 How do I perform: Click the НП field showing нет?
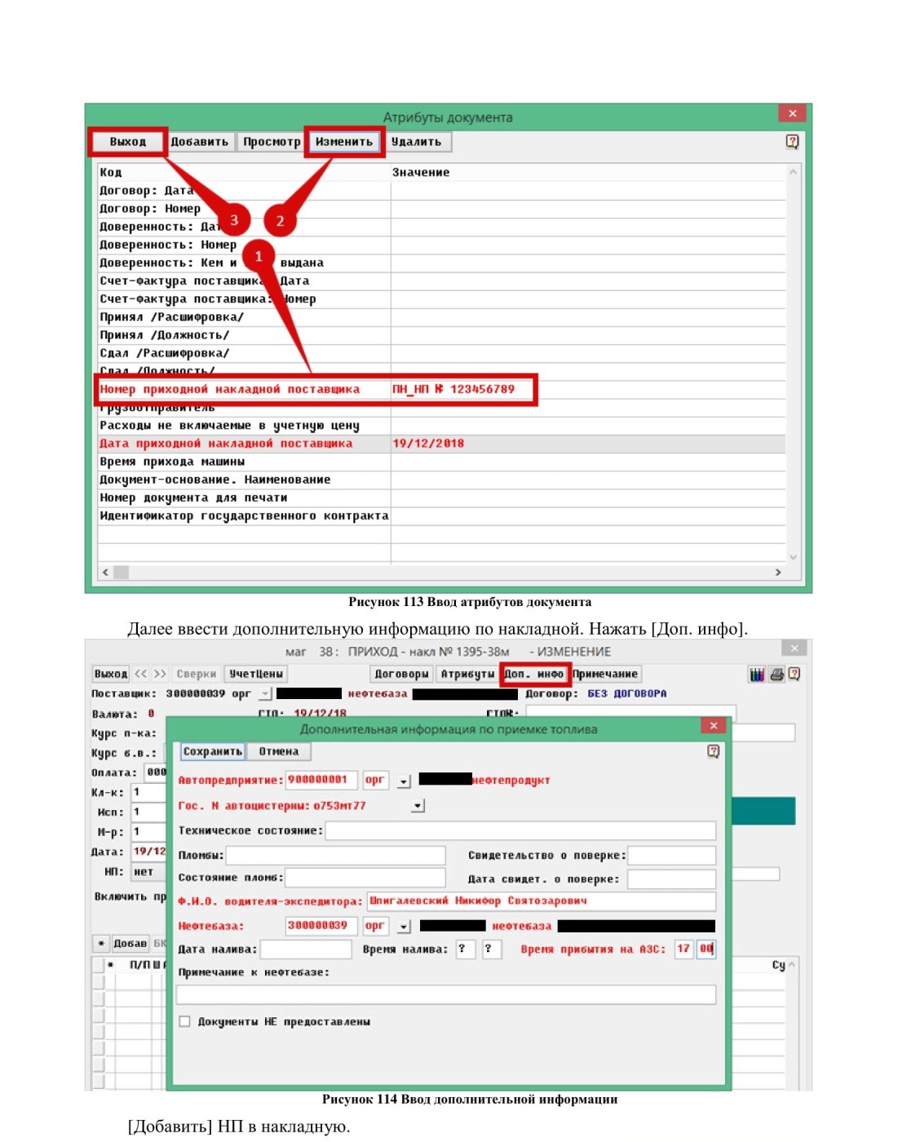[148, 872]
